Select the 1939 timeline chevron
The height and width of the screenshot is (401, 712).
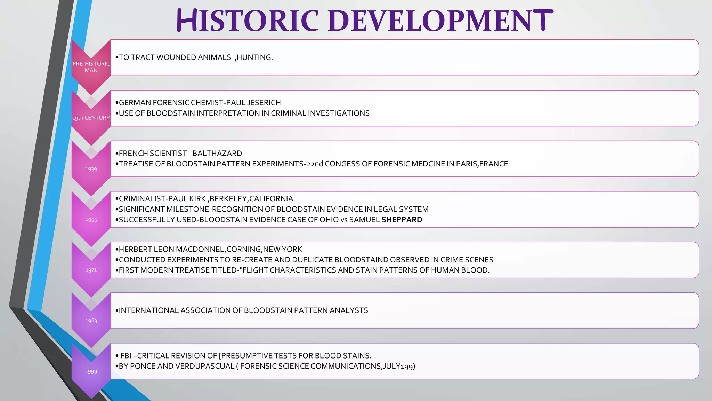pos(91,168)
